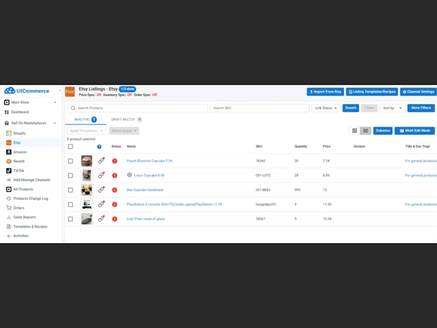Click the All Products icon in sidebar

(x=9, y=189)
